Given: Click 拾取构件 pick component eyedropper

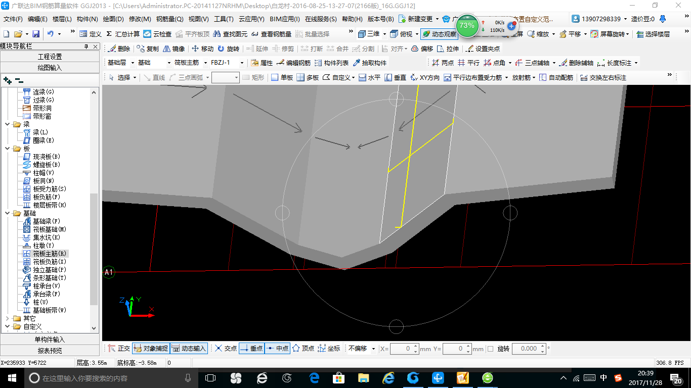Looking at the screenshot, I should pos(370,63).
